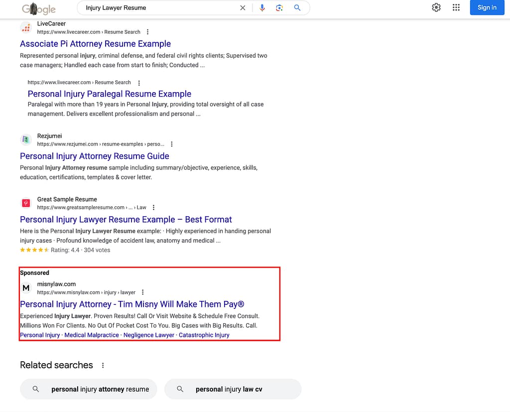The image size is (510, 412).
Task: Click the rating stars under Great Sample Resume
Action: pos(34,250)
